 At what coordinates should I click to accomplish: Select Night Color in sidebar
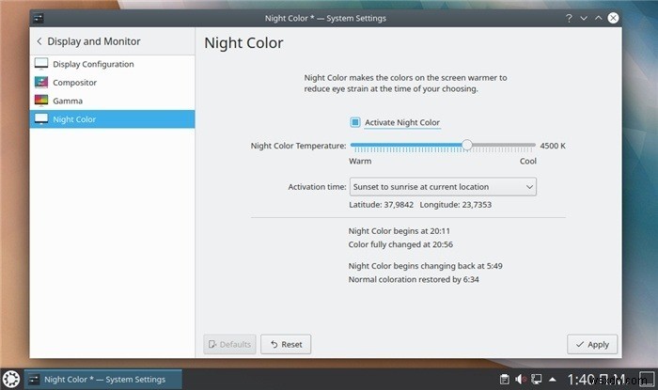pyautogui.click(x=112, y=119)
